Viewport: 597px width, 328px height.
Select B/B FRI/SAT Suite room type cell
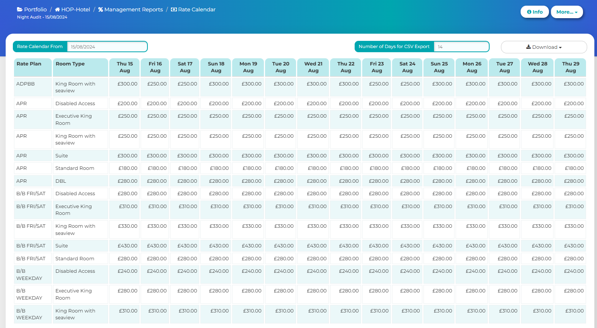(81, 246)
